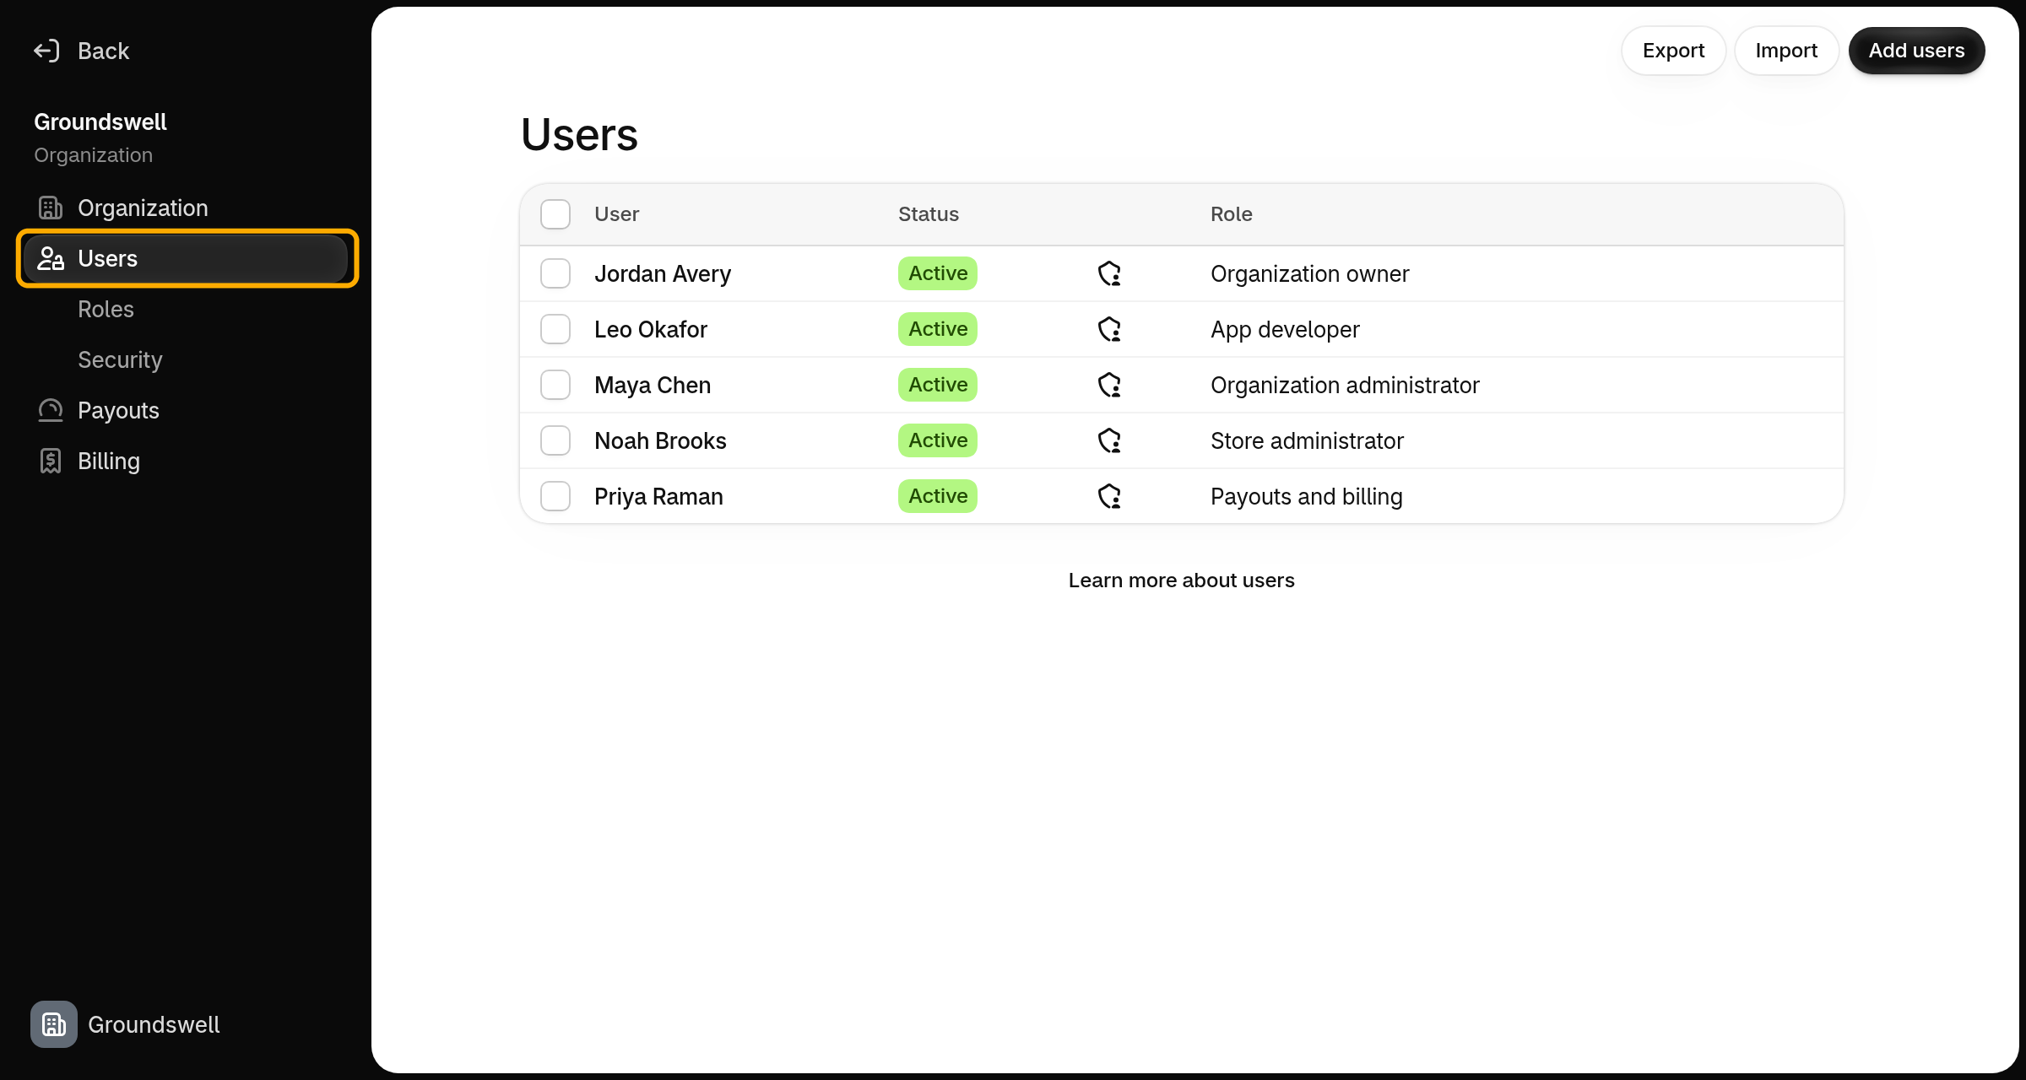The height and width of the screenshot is (1080, 2026).
Task: Go to the Roles section
Action: coord(186,309)
